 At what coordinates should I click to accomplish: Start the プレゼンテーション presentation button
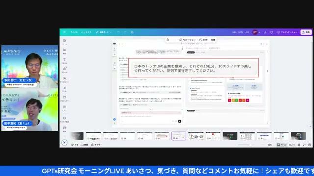(x=287, y=32)
